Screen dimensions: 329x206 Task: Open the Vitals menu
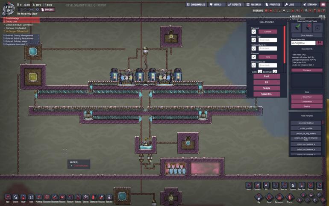[x=217, y=4]
